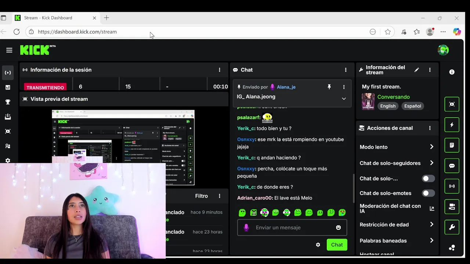Open Información de la sesión three-dot menu
This screenshot has width=470, height=264.
tap(220, 70)
